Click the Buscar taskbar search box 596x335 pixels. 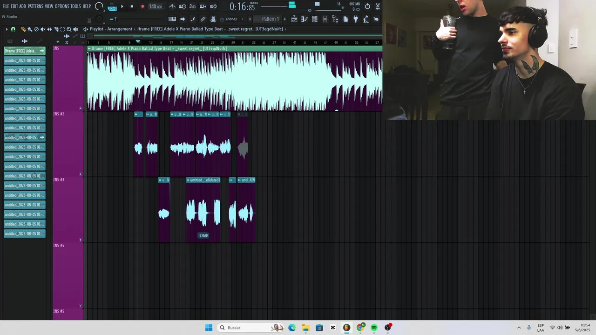251,328
